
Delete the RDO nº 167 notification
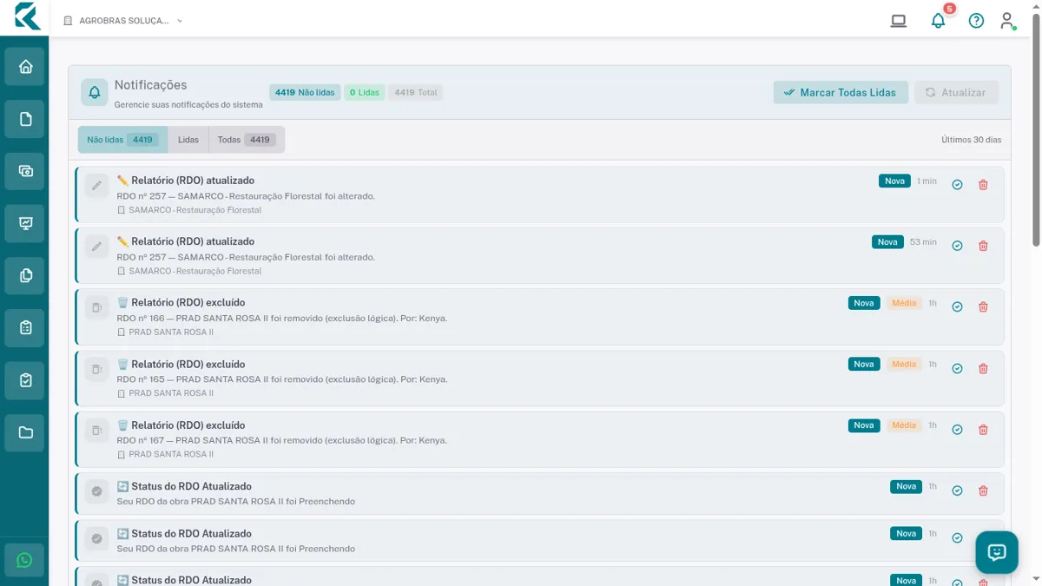(983, 430)
